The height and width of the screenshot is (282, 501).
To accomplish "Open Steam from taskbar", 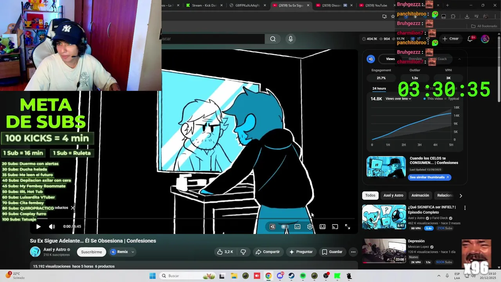I will [292, 276].
